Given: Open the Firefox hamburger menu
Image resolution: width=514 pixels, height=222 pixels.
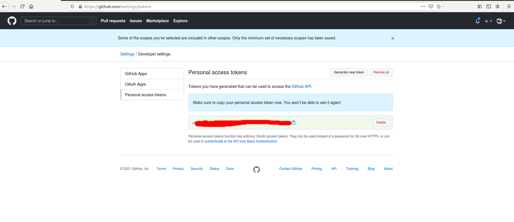Looking at the screenshot, I should click(509, 7).
